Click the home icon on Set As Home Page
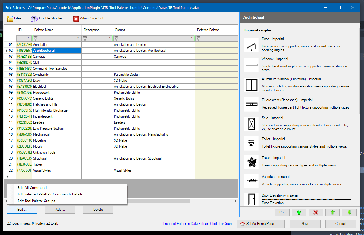Image resolution: width=364 pixels, height=235 pixels. [x=243, y=224]
